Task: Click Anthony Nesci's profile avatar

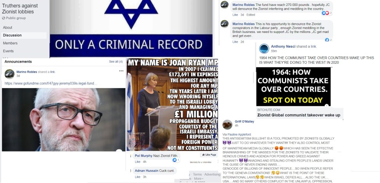Action: [264, 49]
